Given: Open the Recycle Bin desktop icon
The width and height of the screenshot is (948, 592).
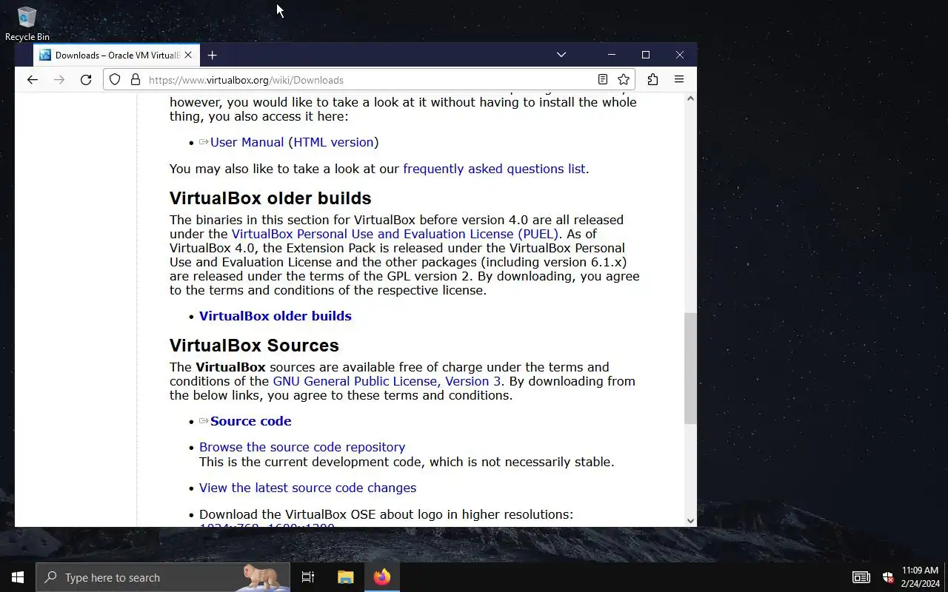Looking at the screenshot, I should [x=27, y=24].
